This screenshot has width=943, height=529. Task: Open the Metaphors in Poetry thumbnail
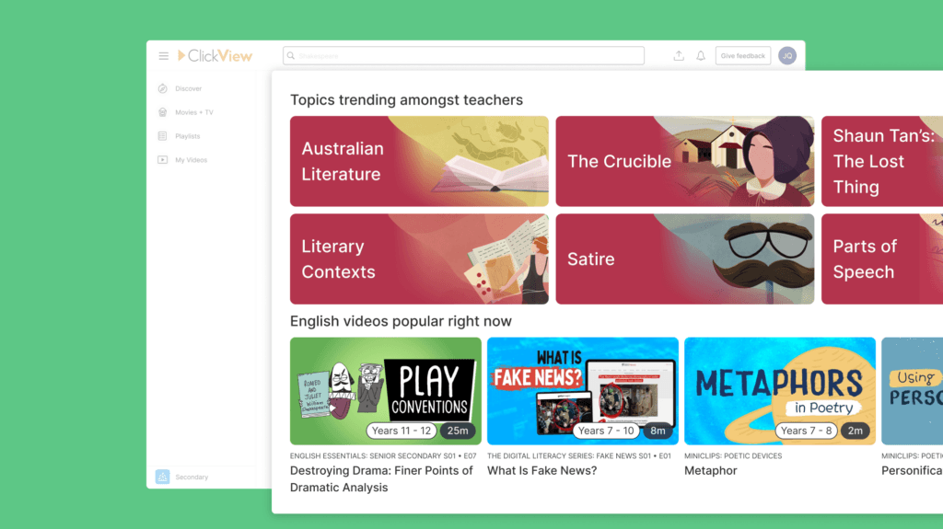click(779, 390)
